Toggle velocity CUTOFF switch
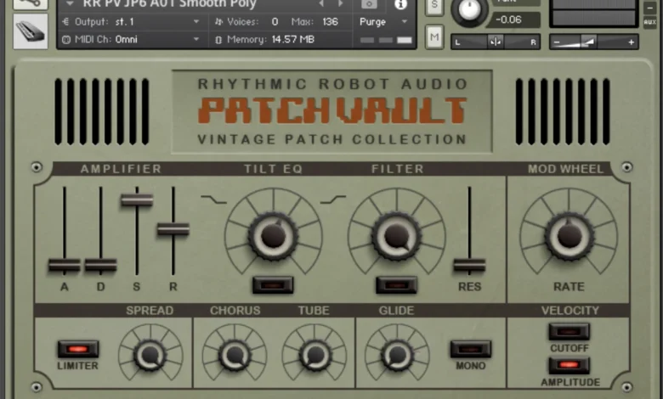Screen dimensions: 663x399 pyautogui.click(x=569, y=332)
